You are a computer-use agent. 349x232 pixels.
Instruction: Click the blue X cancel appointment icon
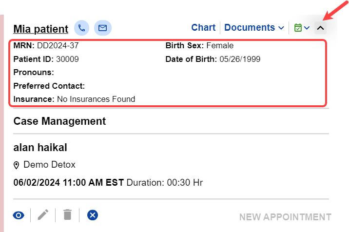93,214
